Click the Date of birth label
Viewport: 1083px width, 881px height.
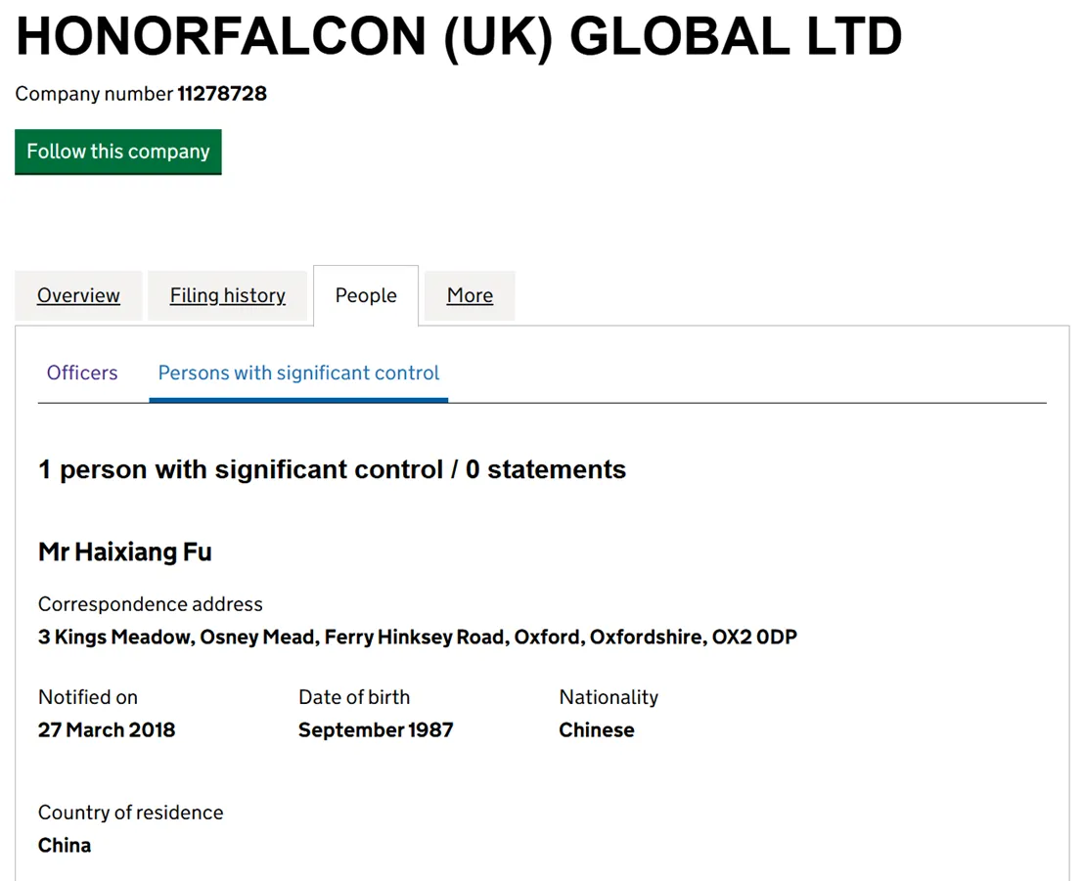[354, 697]
